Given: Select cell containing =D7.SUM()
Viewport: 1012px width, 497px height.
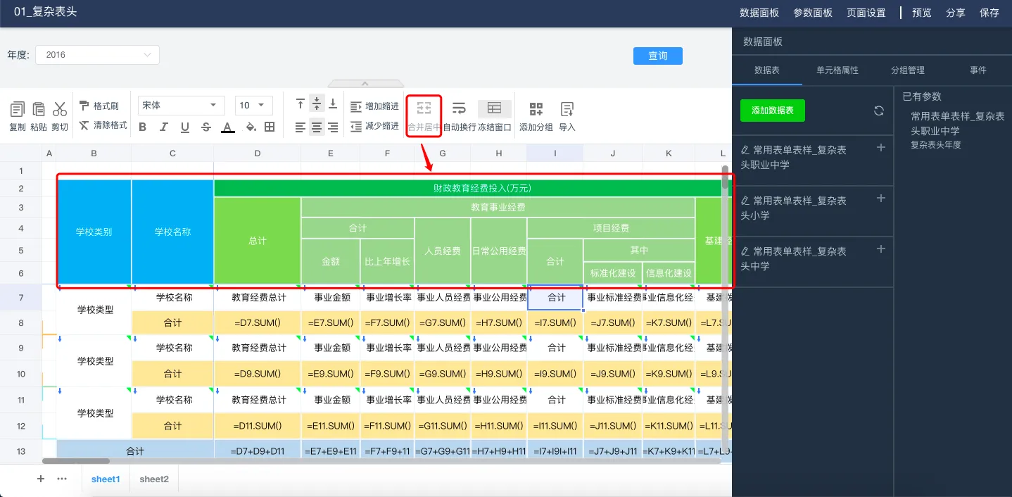Looking at the screenshot, I should (x=258, y=322).
